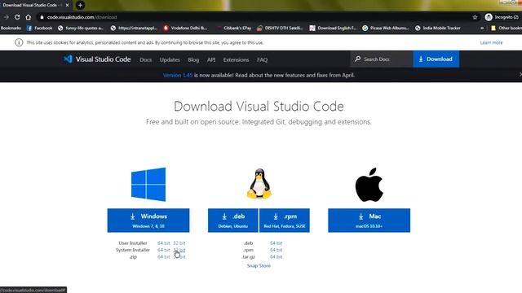Viewport: 522px width, 293px height.
Task: Click Linux .tar.gz 64 bit link
Action: click(x=276, y=257)
